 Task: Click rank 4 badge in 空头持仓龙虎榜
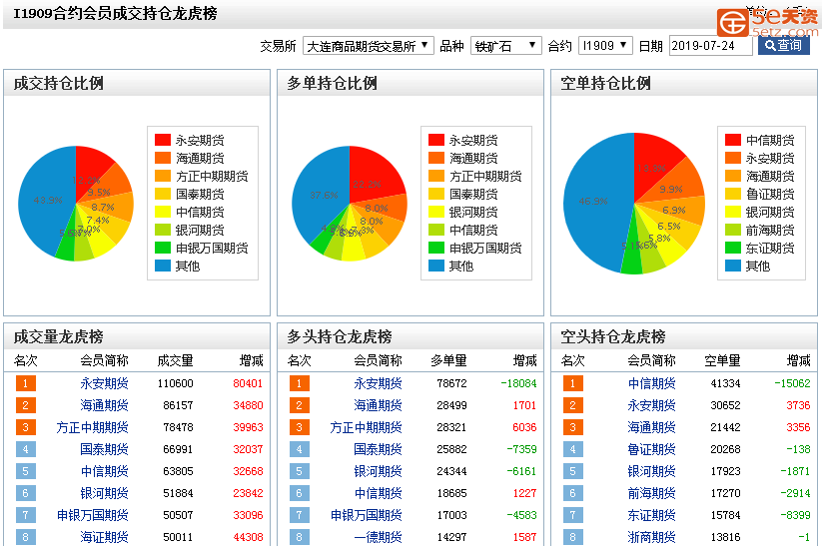pyautogui.click(x=573, y=449)
